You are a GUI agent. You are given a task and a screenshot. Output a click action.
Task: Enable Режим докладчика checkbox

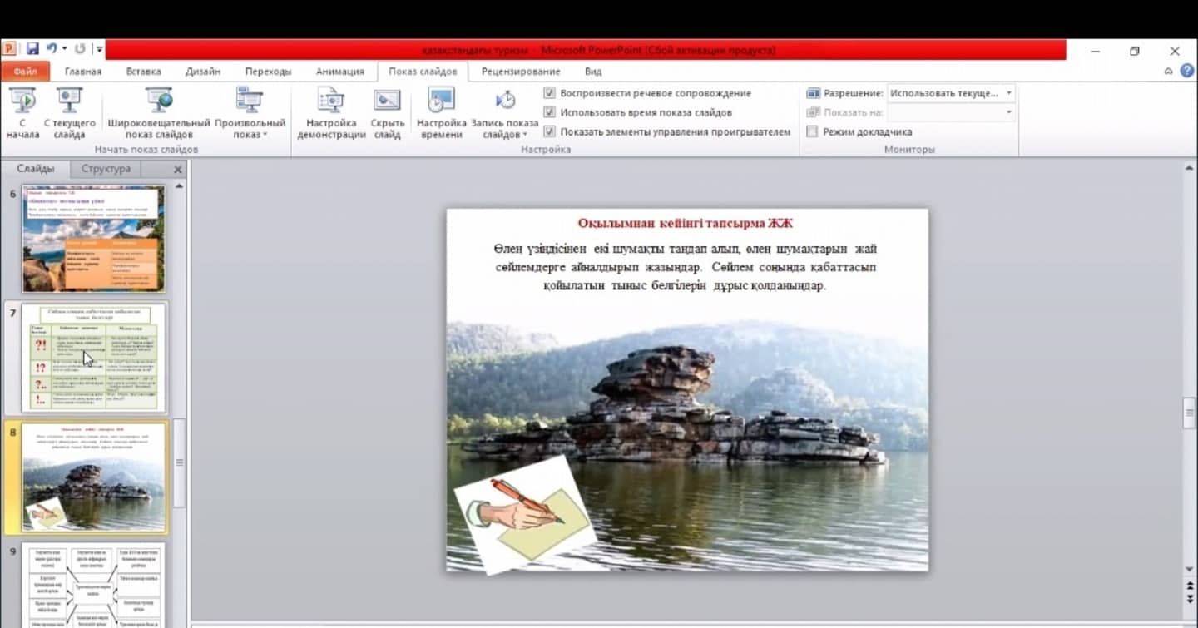point(813,131)
